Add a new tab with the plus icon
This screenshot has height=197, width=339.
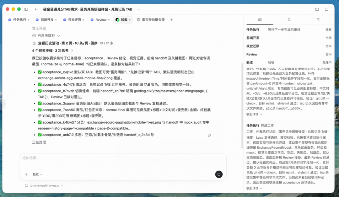[x=171, y=20]
